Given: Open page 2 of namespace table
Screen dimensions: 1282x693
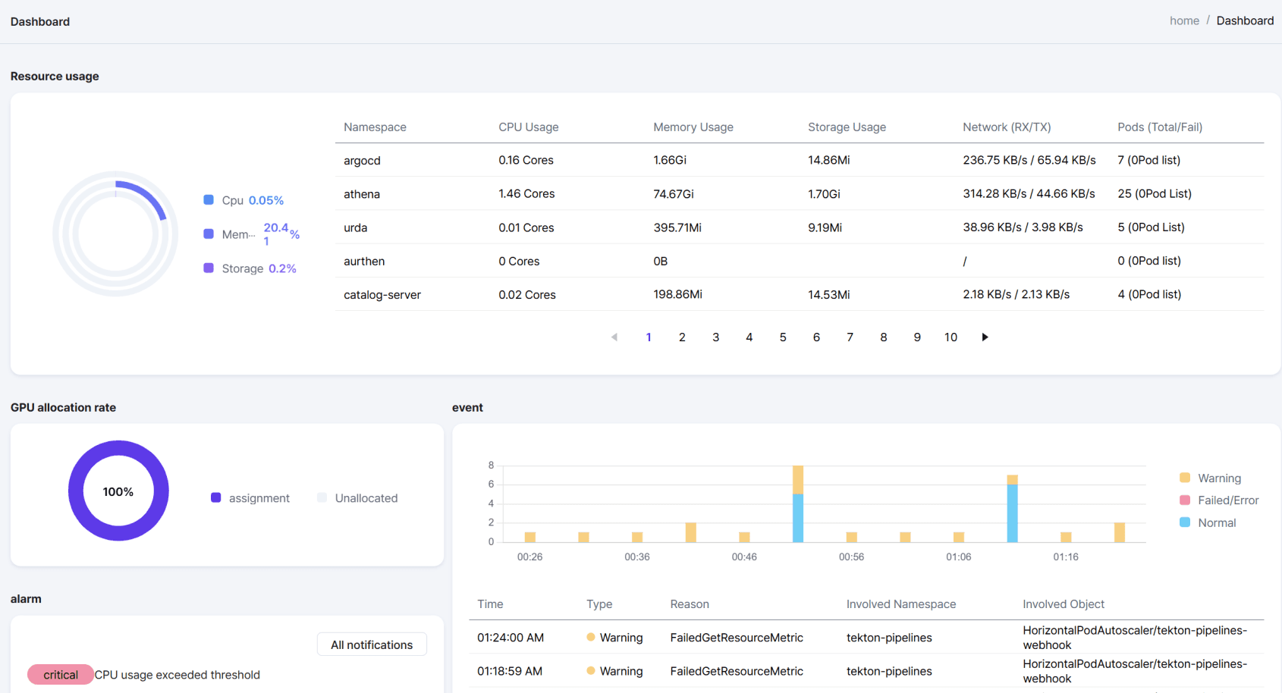Looking at the screenshot, I should (682, 337).
